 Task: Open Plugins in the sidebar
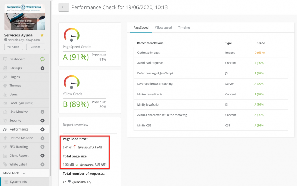[14, 77]
